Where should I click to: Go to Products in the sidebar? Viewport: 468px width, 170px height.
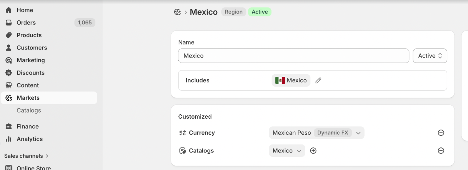point(29,35)
